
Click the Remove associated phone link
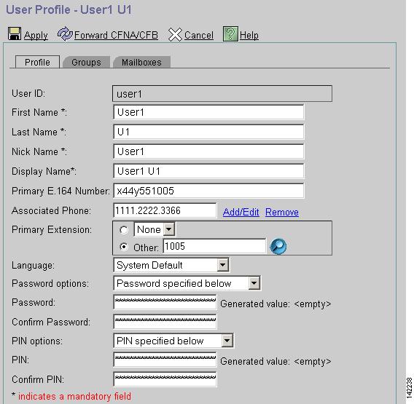(x=282, y=212)
